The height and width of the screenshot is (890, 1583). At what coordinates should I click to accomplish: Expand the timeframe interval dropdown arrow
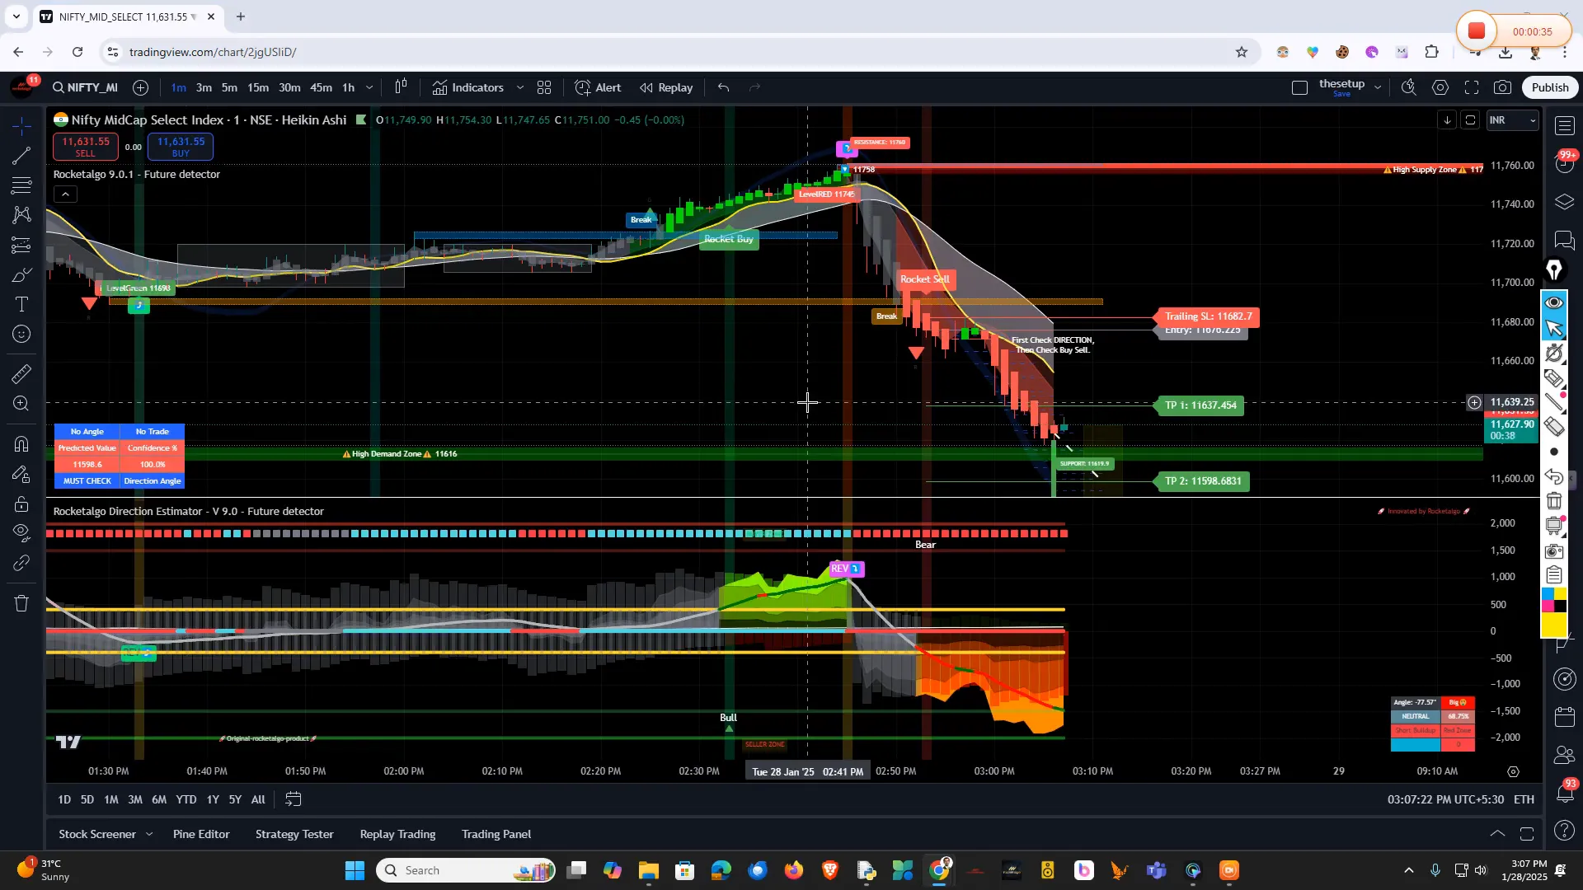(369, 87)
